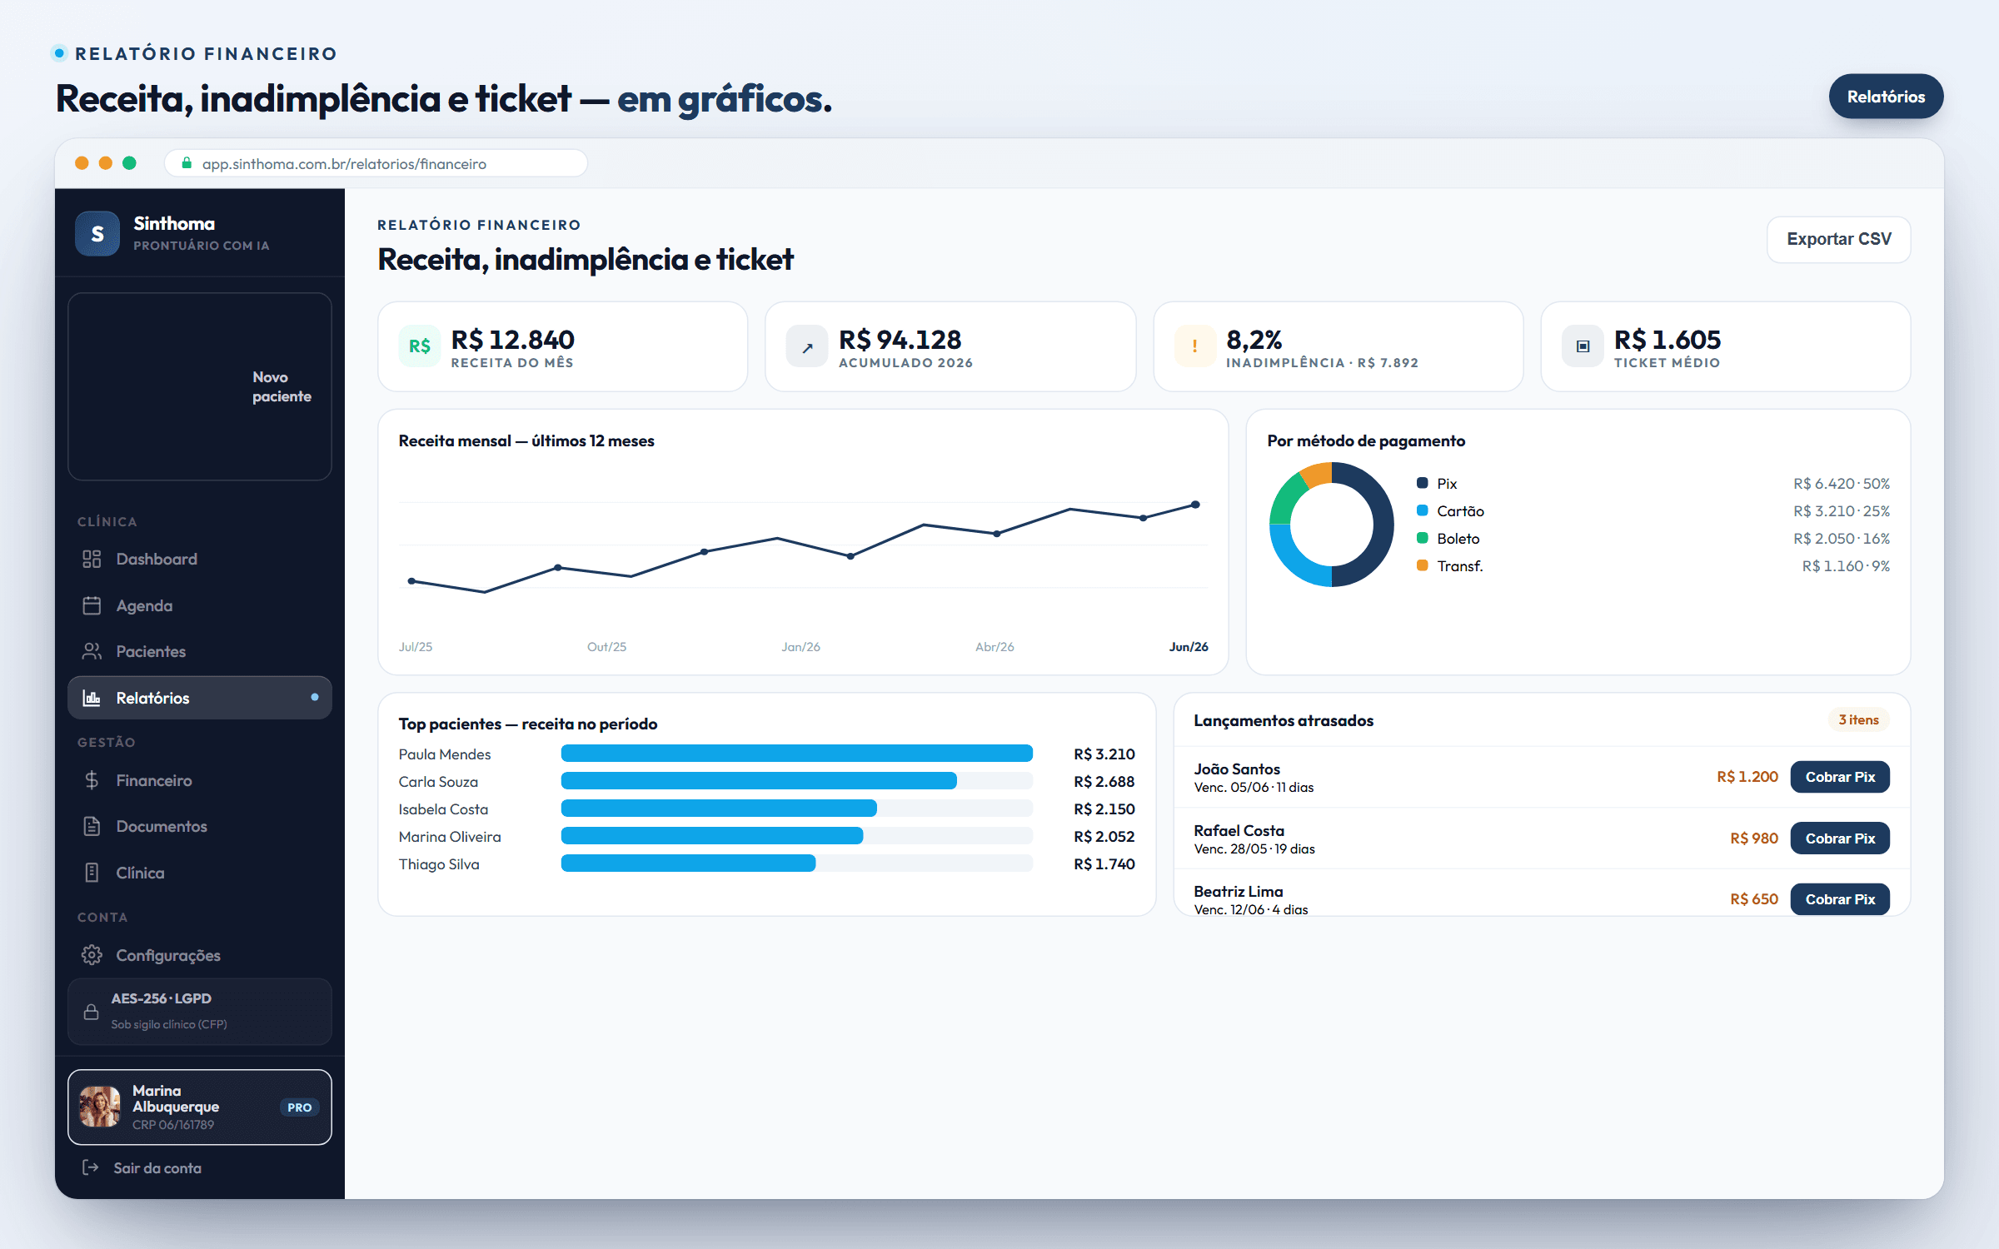
Task: Click the Exportar CSV button
Action: pos(1838,240)
